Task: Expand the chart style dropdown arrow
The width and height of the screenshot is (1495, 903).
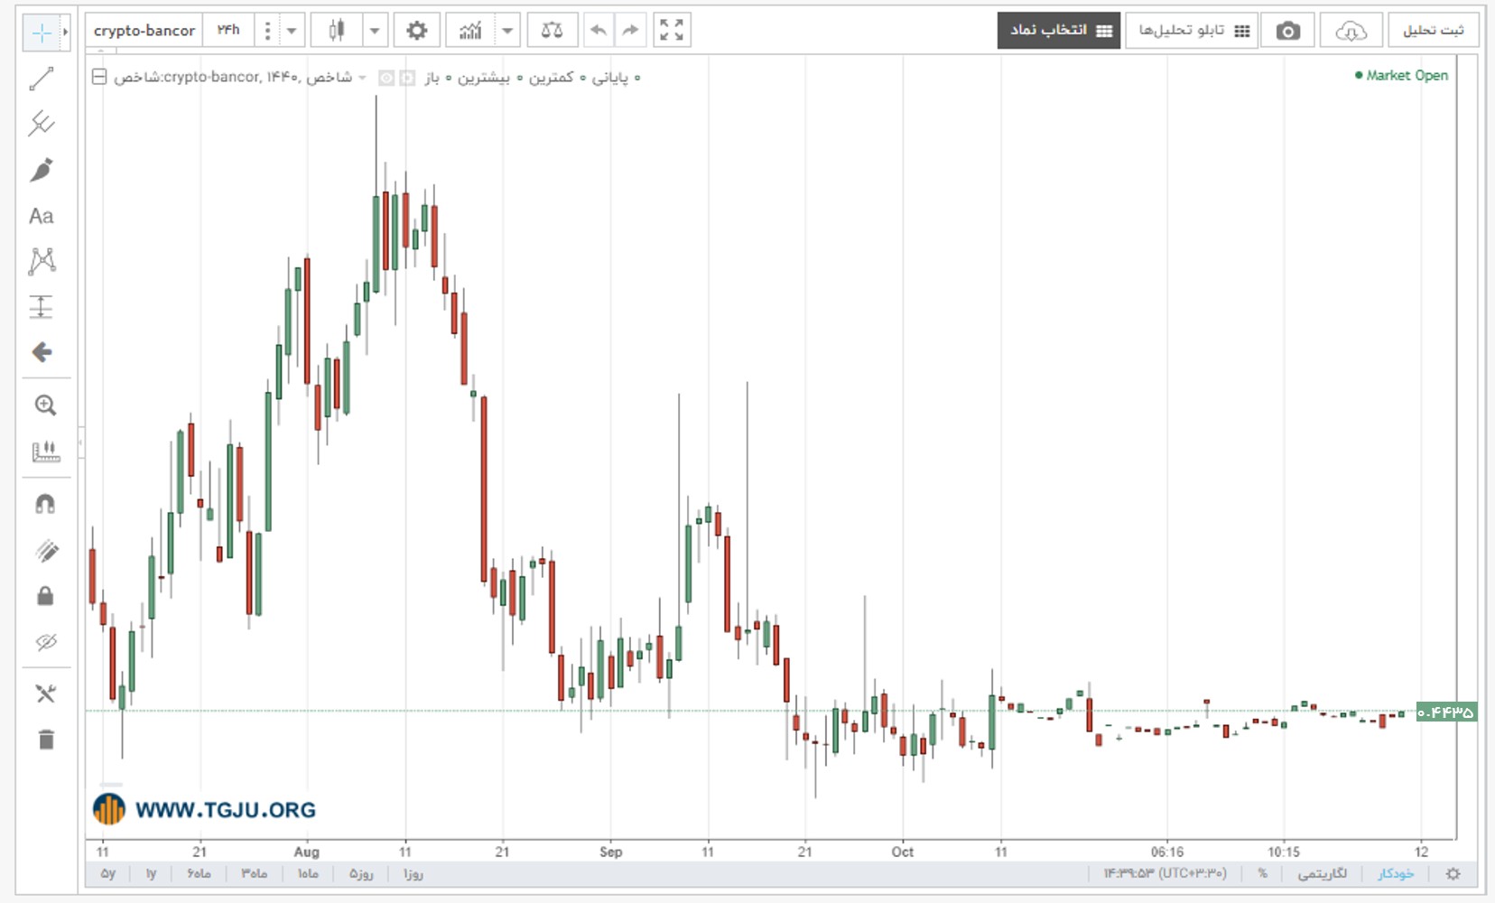Action: pyautogui.click(x=375, y=31)
